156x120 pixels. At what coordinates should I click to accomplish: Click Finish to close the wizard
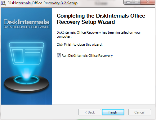(113, 112)
